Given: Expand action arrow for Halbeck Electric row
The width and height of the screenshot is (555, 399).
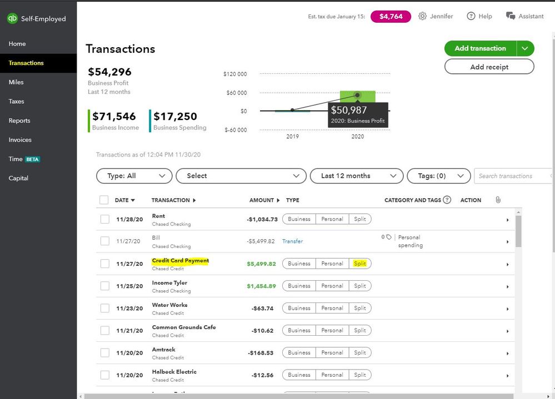Looking at the screenshot, I should [x=508, y=376].
